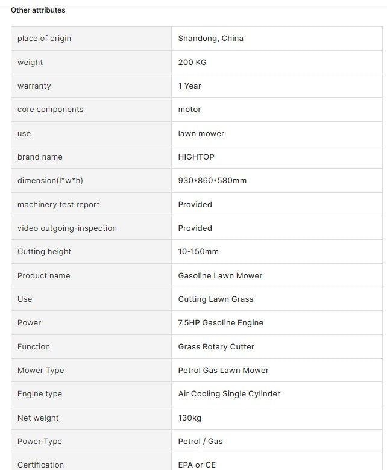Select the "930*860*580mm" dimension value

[212, 181]
